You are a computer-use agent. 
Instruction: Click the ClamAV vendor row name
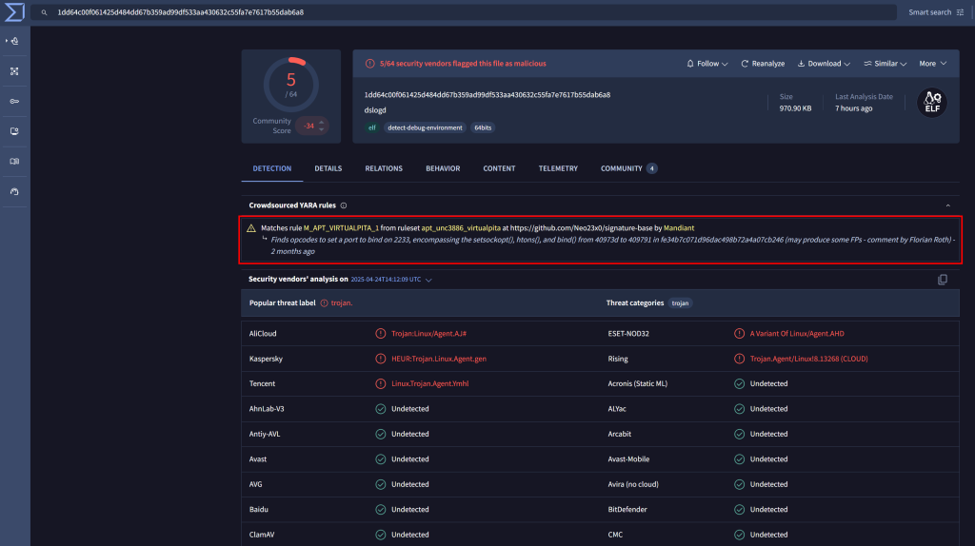[x=261, y=535]
